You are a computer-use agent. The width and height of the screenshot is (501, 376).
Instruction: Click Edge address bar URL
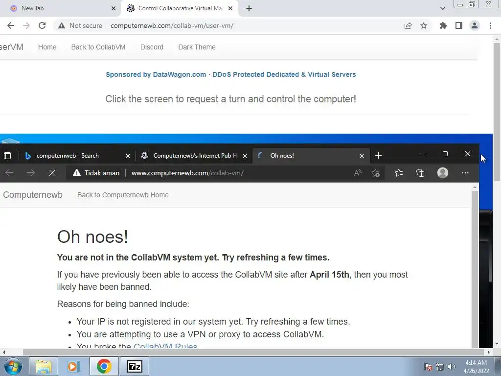click(x=187, y=173)
